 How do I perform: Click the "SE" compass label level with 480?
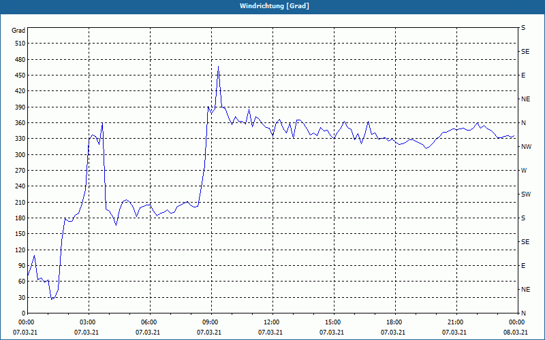tap(525, 52)
